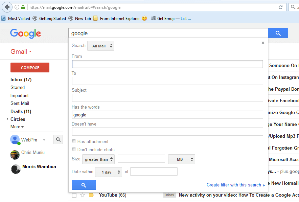
Task: Change the size comparison from greater than
Action: pyautogui.click(x=98, y=159)
